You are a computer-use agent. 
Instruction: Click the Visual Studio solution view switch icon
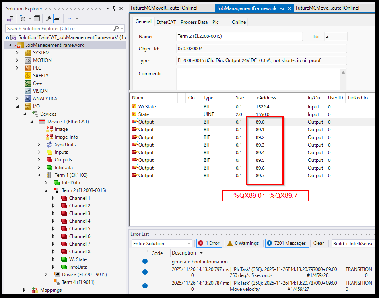10,19
